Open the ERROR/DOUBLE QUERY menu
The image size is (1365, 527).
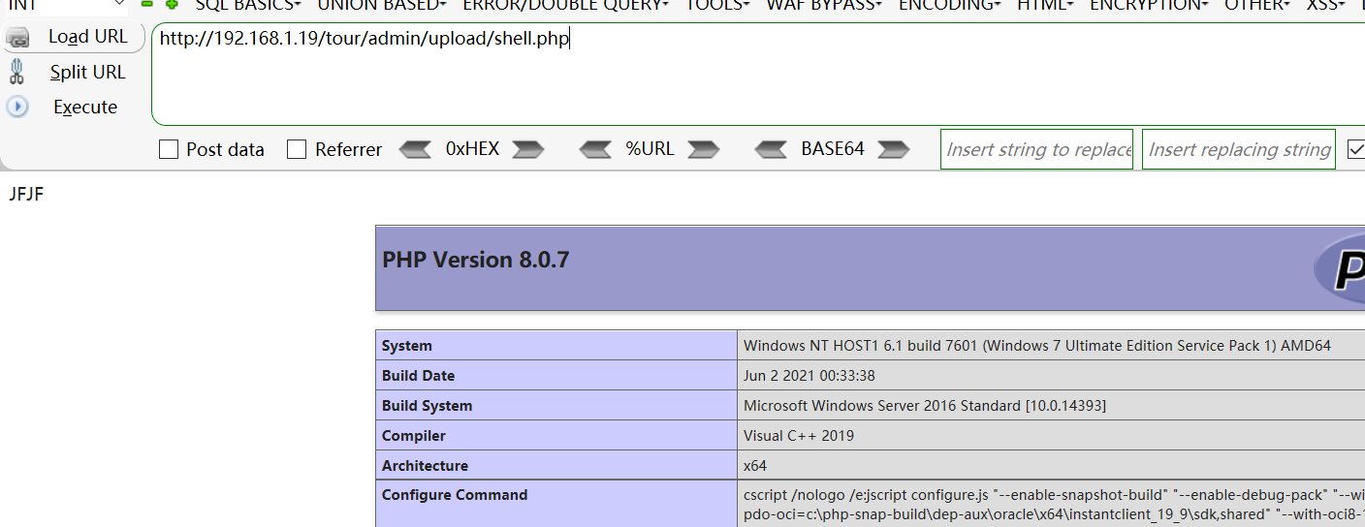[x=565, y=5]
